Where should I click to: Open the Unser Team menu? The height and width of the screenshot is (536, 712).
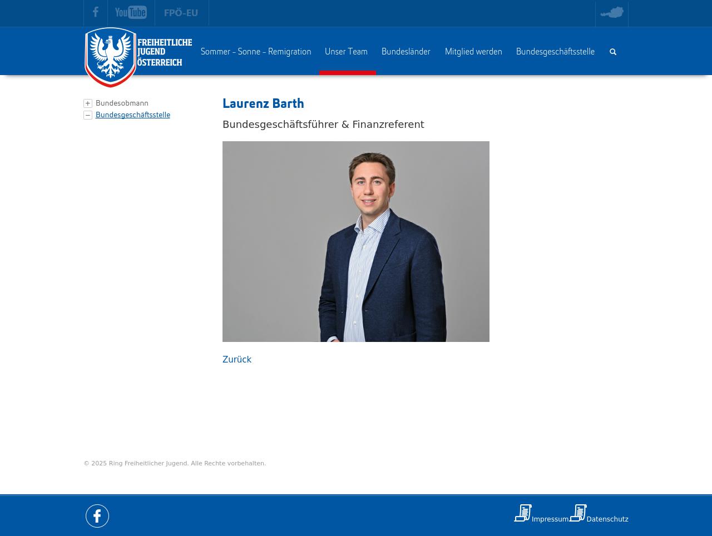click(346, 52)
